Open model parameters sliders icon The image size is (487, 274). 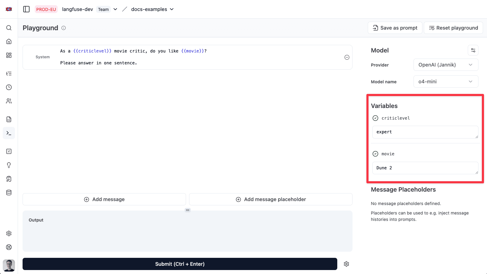473,50
